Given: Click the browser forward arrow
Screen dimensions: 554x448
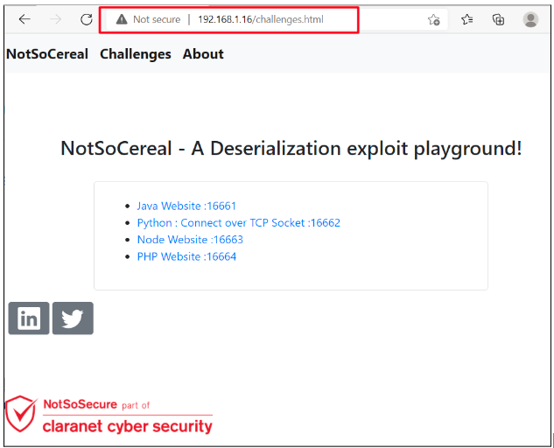Looking at the screenshot, I should (x=55, y=19).
